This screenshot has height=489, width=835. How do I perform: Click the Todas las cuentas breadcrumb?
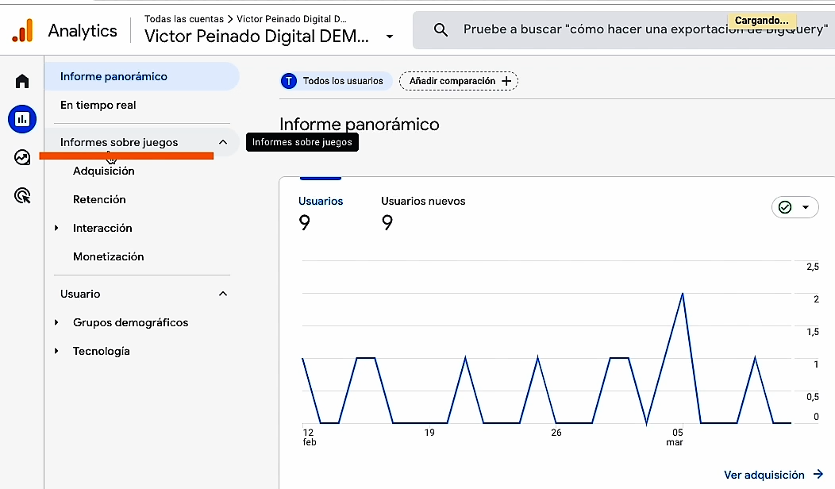point(183,18)
